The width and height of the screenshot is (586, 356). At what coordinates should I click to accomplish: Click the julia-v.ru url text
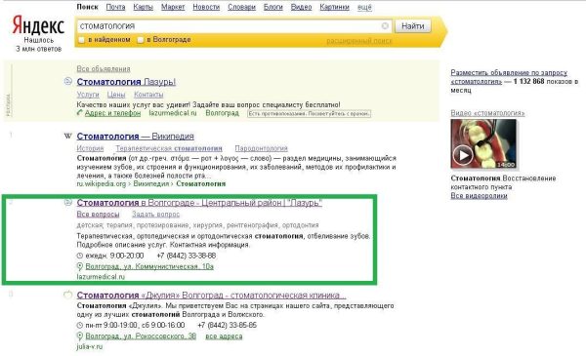89,346
